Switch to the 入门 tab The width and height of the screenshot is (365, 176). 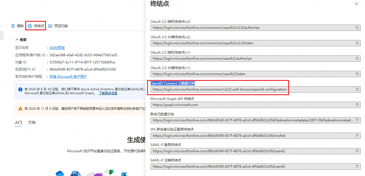click(x=18, y=123)
